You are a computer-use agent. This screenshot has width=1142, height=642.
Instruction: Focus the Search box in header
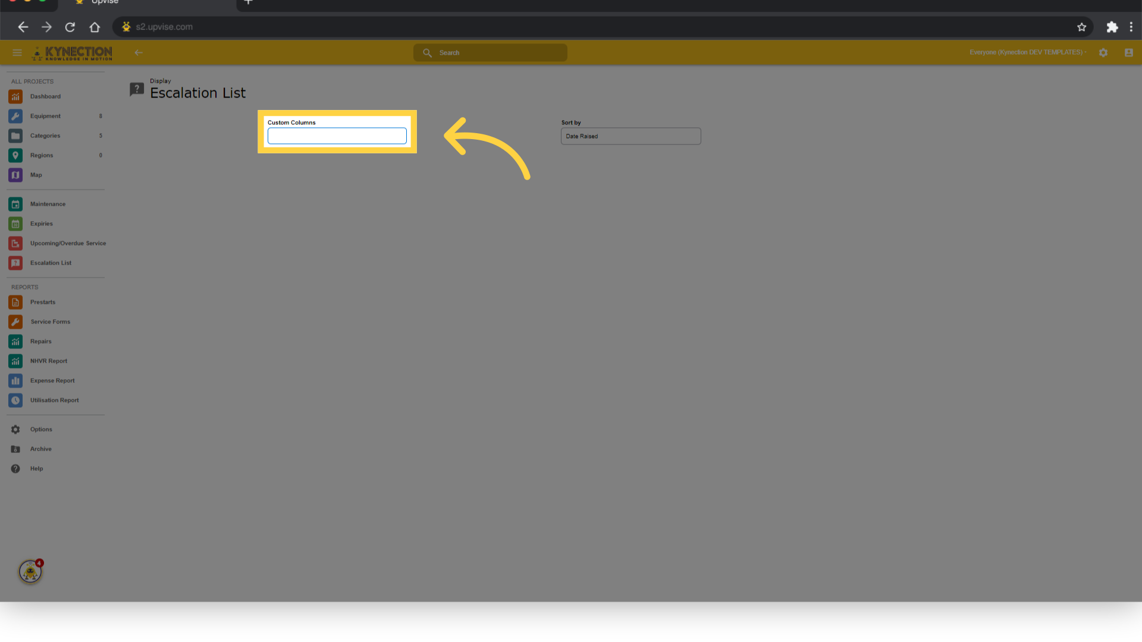pos(490,53)
